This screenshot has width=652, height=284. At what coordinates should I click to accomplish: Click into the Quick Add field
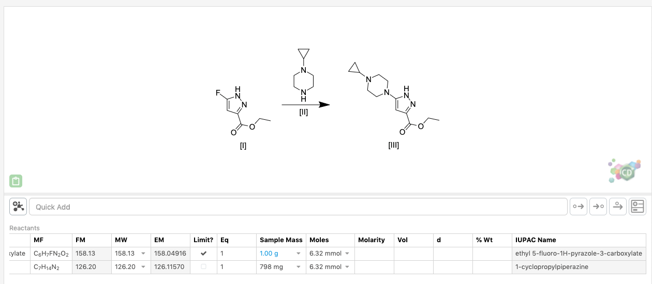tap(298, 207)
